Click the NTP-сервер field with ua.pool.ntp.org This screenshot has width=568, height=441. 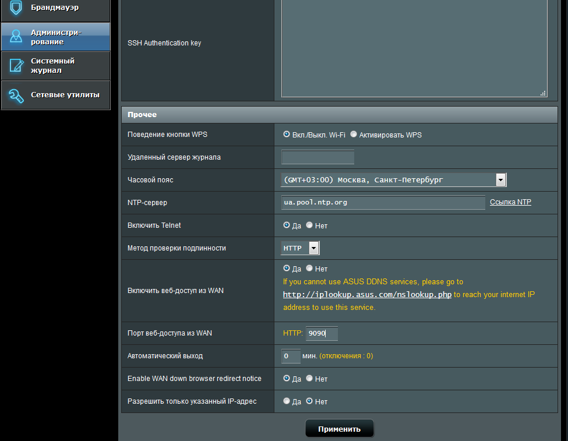coord(383,203)
